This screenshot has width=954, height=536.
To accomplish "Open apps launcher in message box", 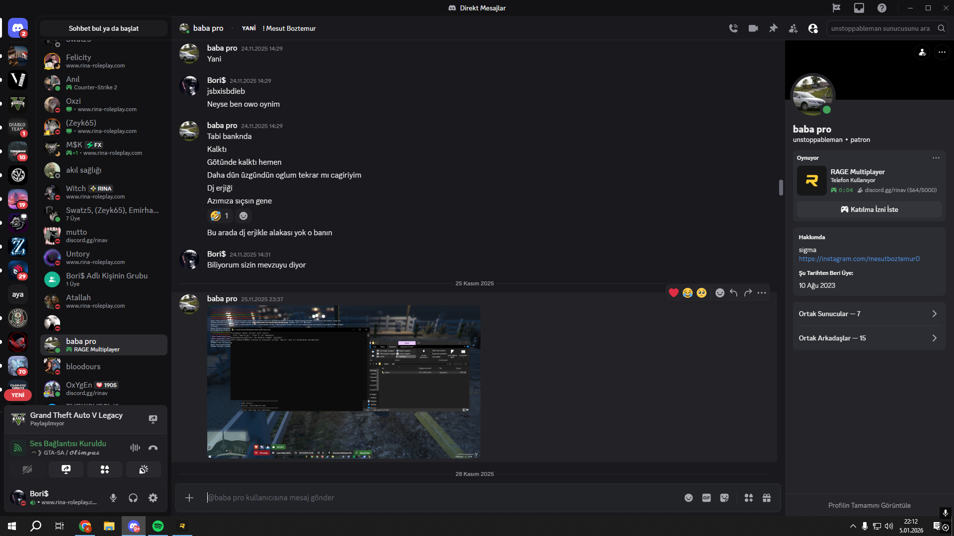I will click(749, 498).
